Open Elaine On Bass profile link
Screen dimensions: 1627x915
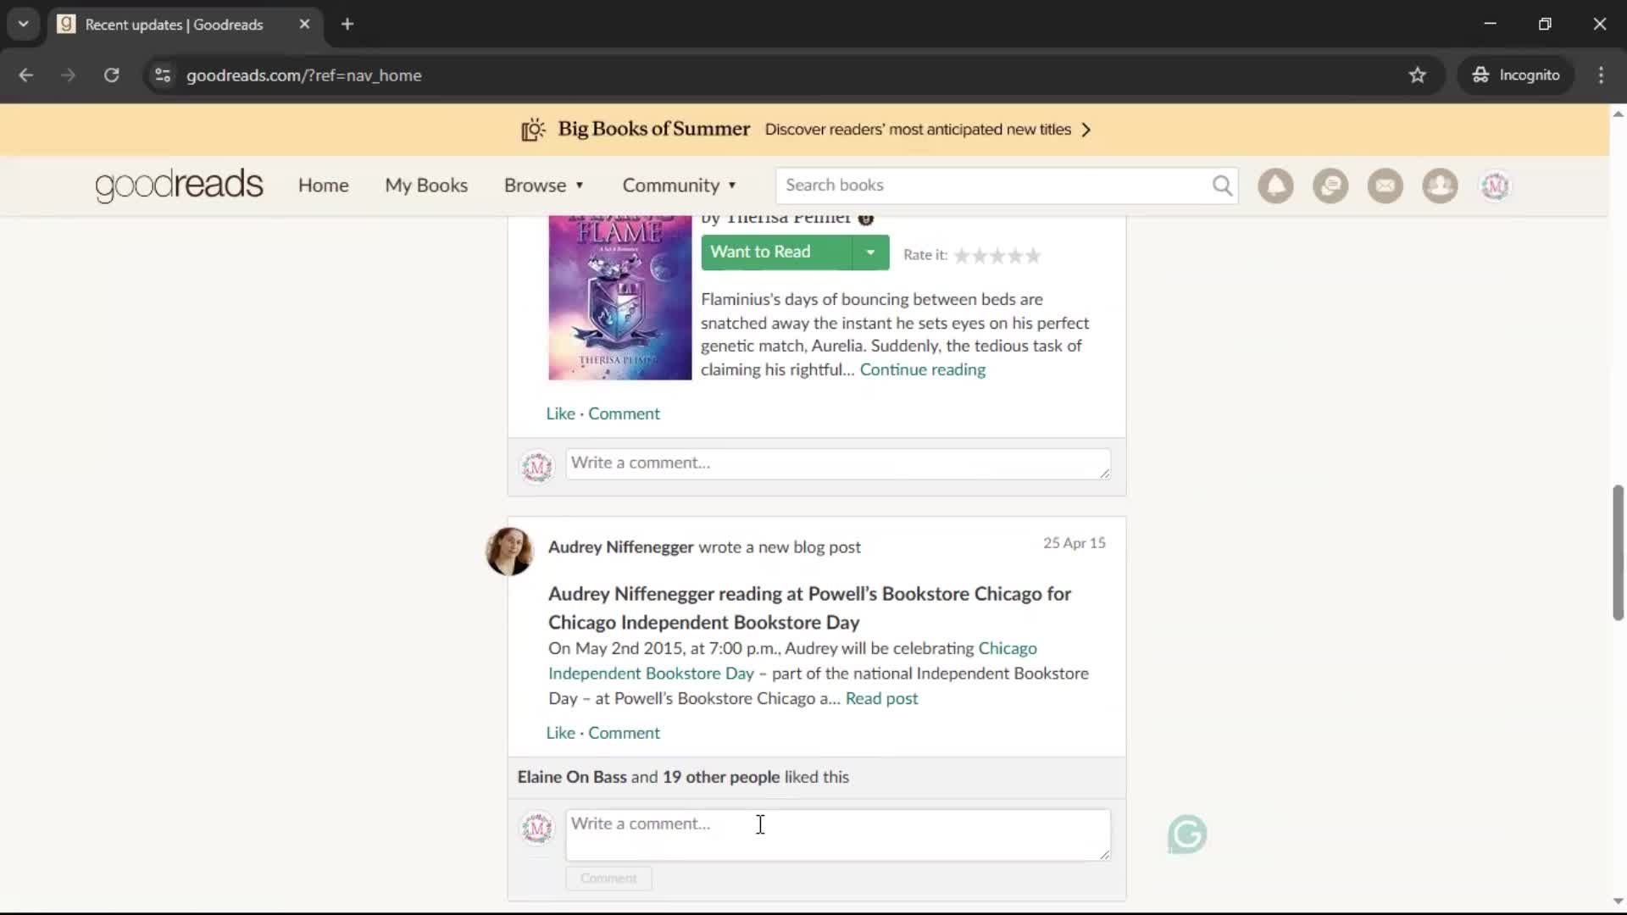(x=572, y=777)
